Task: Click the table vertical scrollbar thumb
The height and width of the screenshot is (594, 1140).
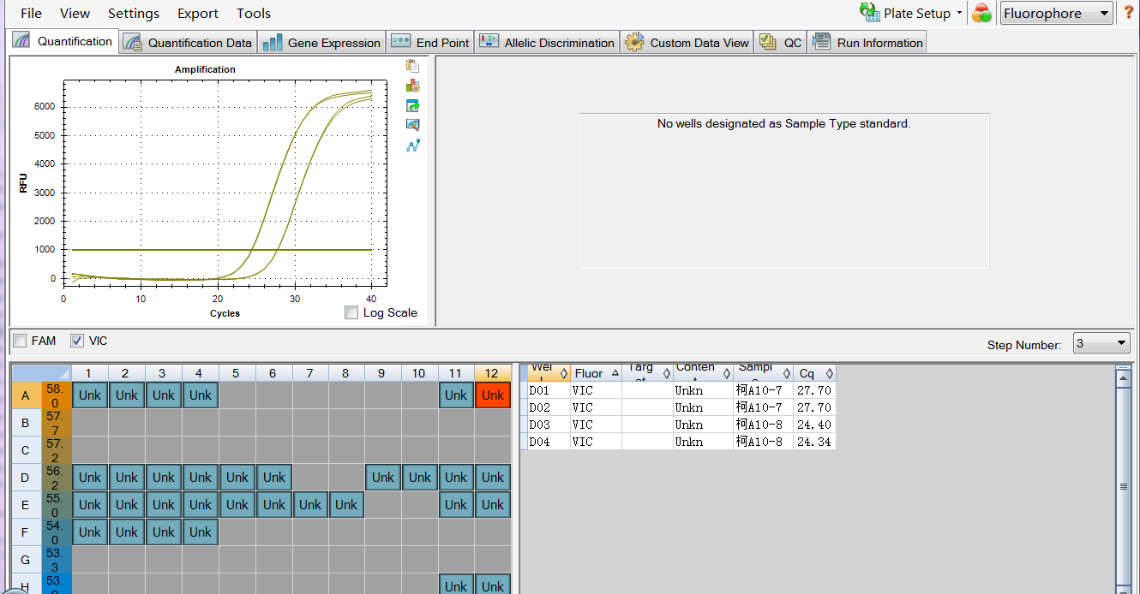Action: click(1123, 486)
